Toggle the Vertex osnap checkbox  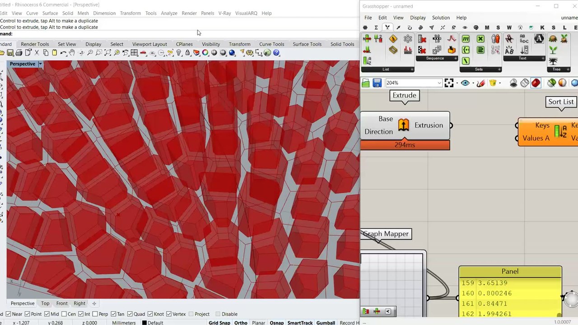coord(169,314)
